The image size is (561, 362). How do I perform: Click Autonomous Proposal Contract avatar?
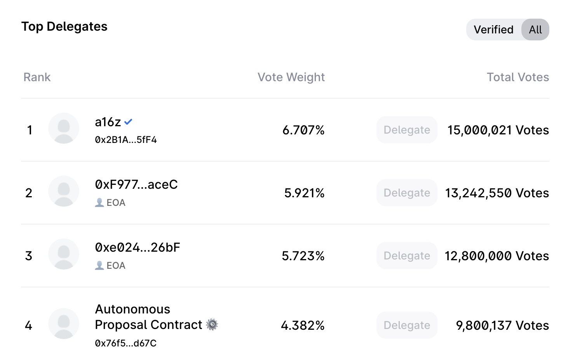click(64, 324)
